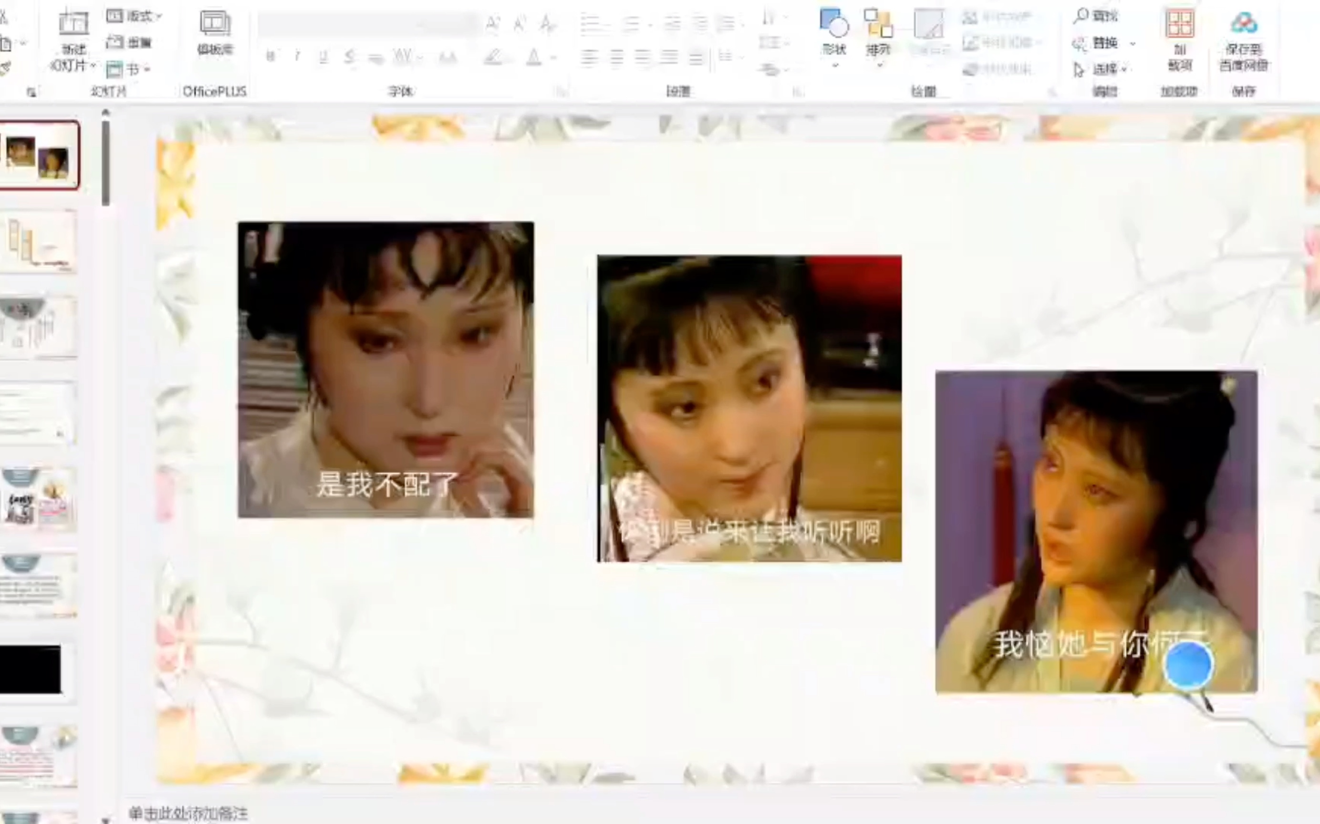
Task: Toggle bold formatting
Action: point(270,57)
